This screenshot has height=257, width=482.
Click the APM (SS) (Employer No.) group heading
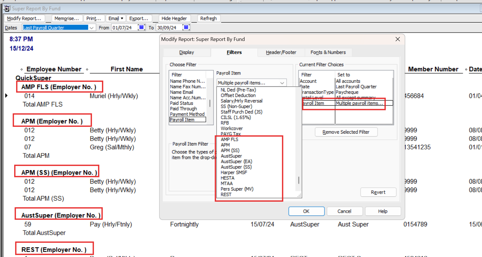pos(59,173)
